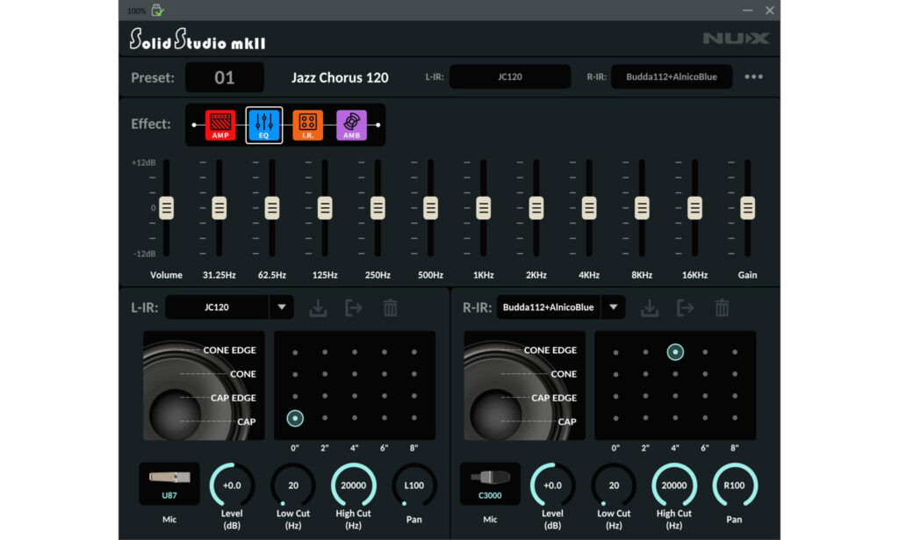The image size is (899, 540).
Task: Click the Jazz Chorus 120 preset name
Action: pos(341,77)
